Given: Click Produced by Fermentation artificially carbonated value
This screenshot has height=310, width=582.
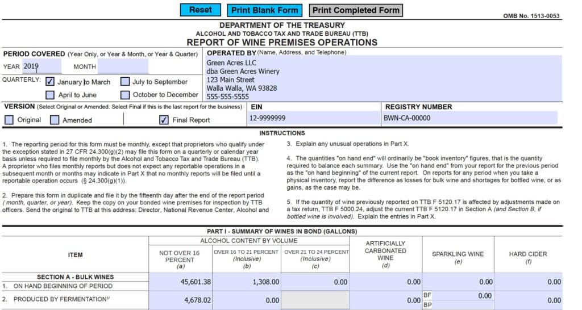Looking at the screenshot, I should [386, 300].
